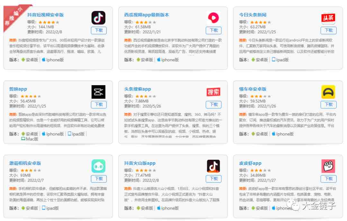
Task: Click the yellow Dongchedi car icon
Action: [x=328, y=92]
